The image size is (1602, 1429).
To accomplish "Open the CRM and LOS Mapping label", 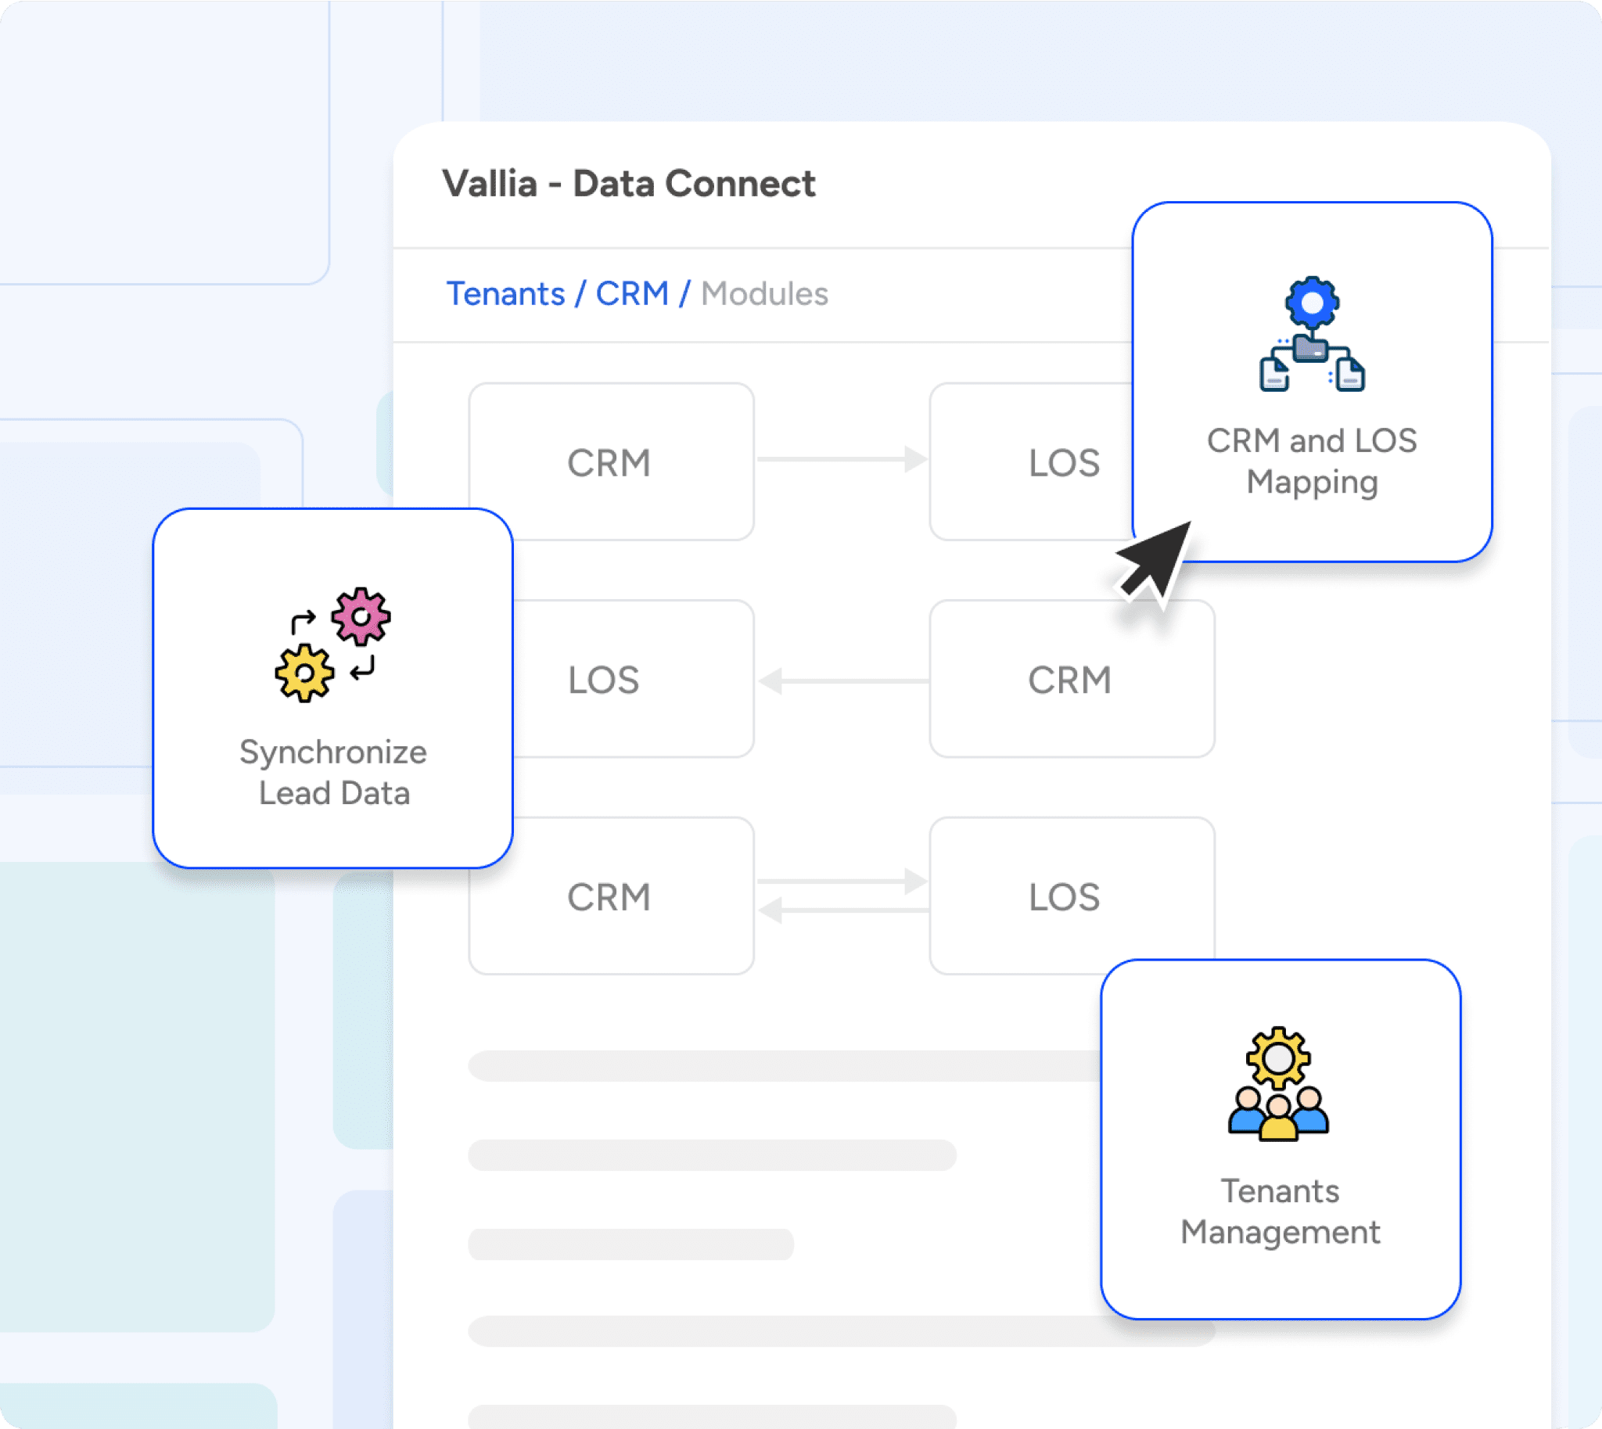I will tap(1312, 461).
